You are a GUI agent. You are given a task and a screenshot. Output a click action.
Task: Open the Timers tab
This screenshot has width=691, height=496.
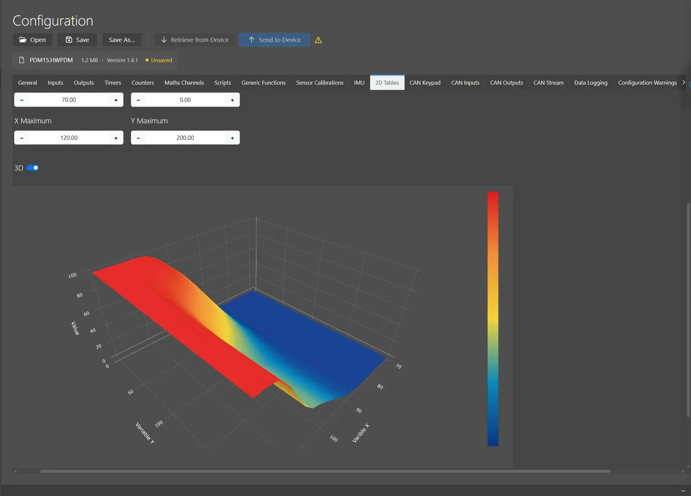pos(113,82)
